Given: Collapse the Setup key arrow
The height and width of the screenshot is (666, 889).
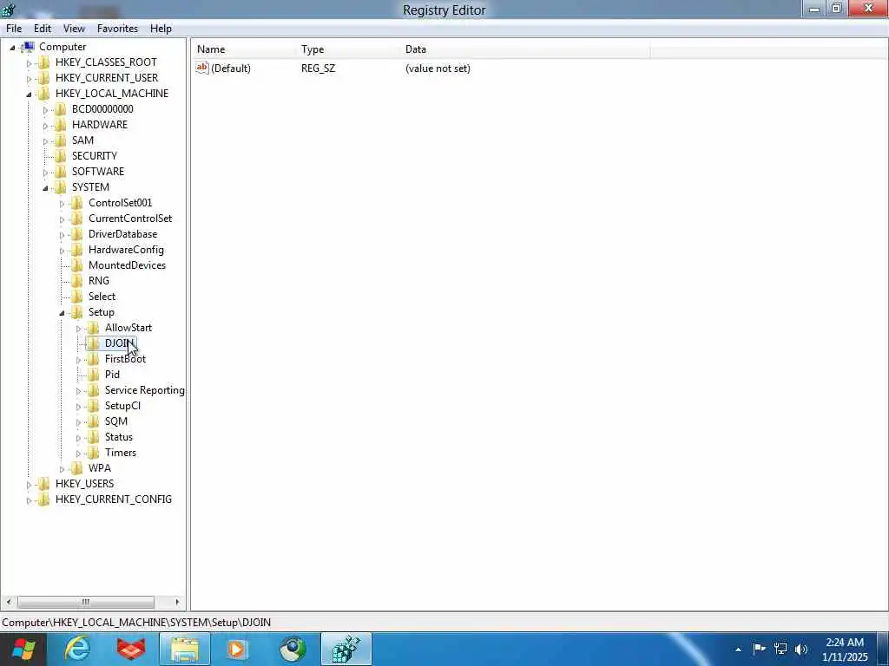Looking at the screenshot, I should click(62, 313).
